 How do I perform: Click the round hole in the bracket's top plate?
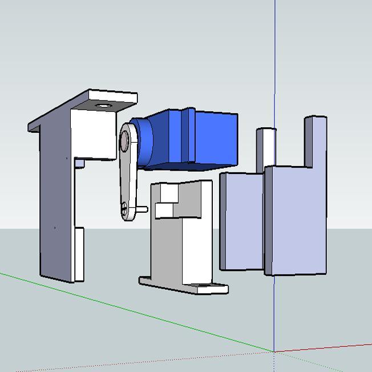click(x=103, y=106)
